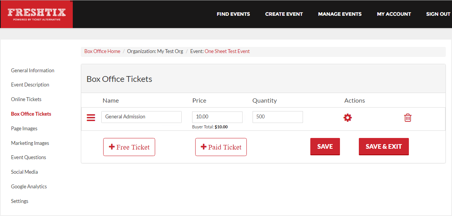Click Save & Exit

click(384, 147)
